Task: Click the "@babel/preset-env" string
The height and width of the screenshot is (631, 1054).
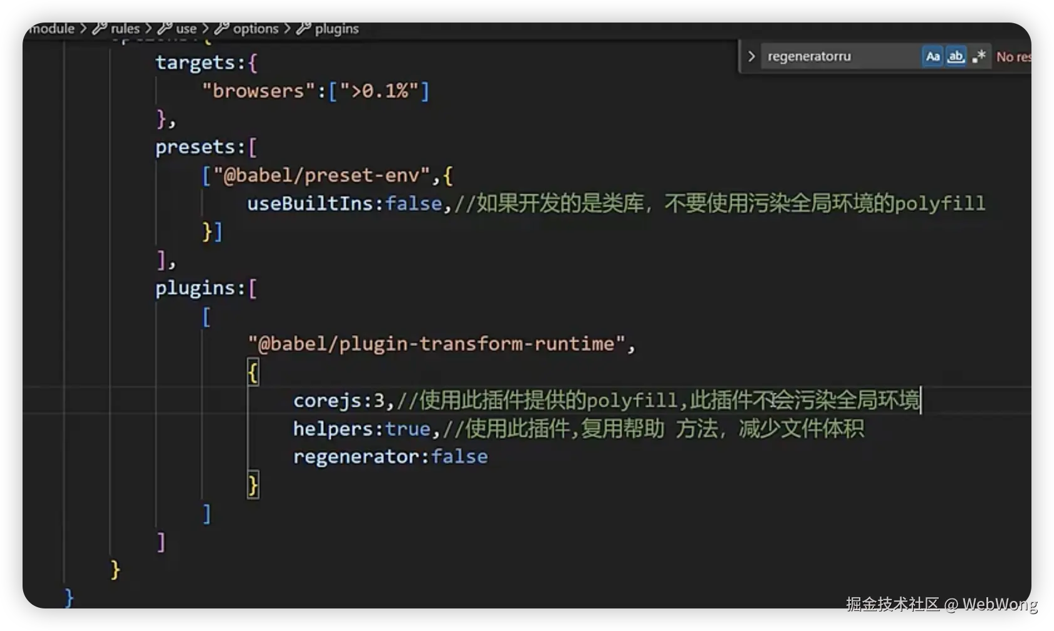Action: tap(322, 175)
